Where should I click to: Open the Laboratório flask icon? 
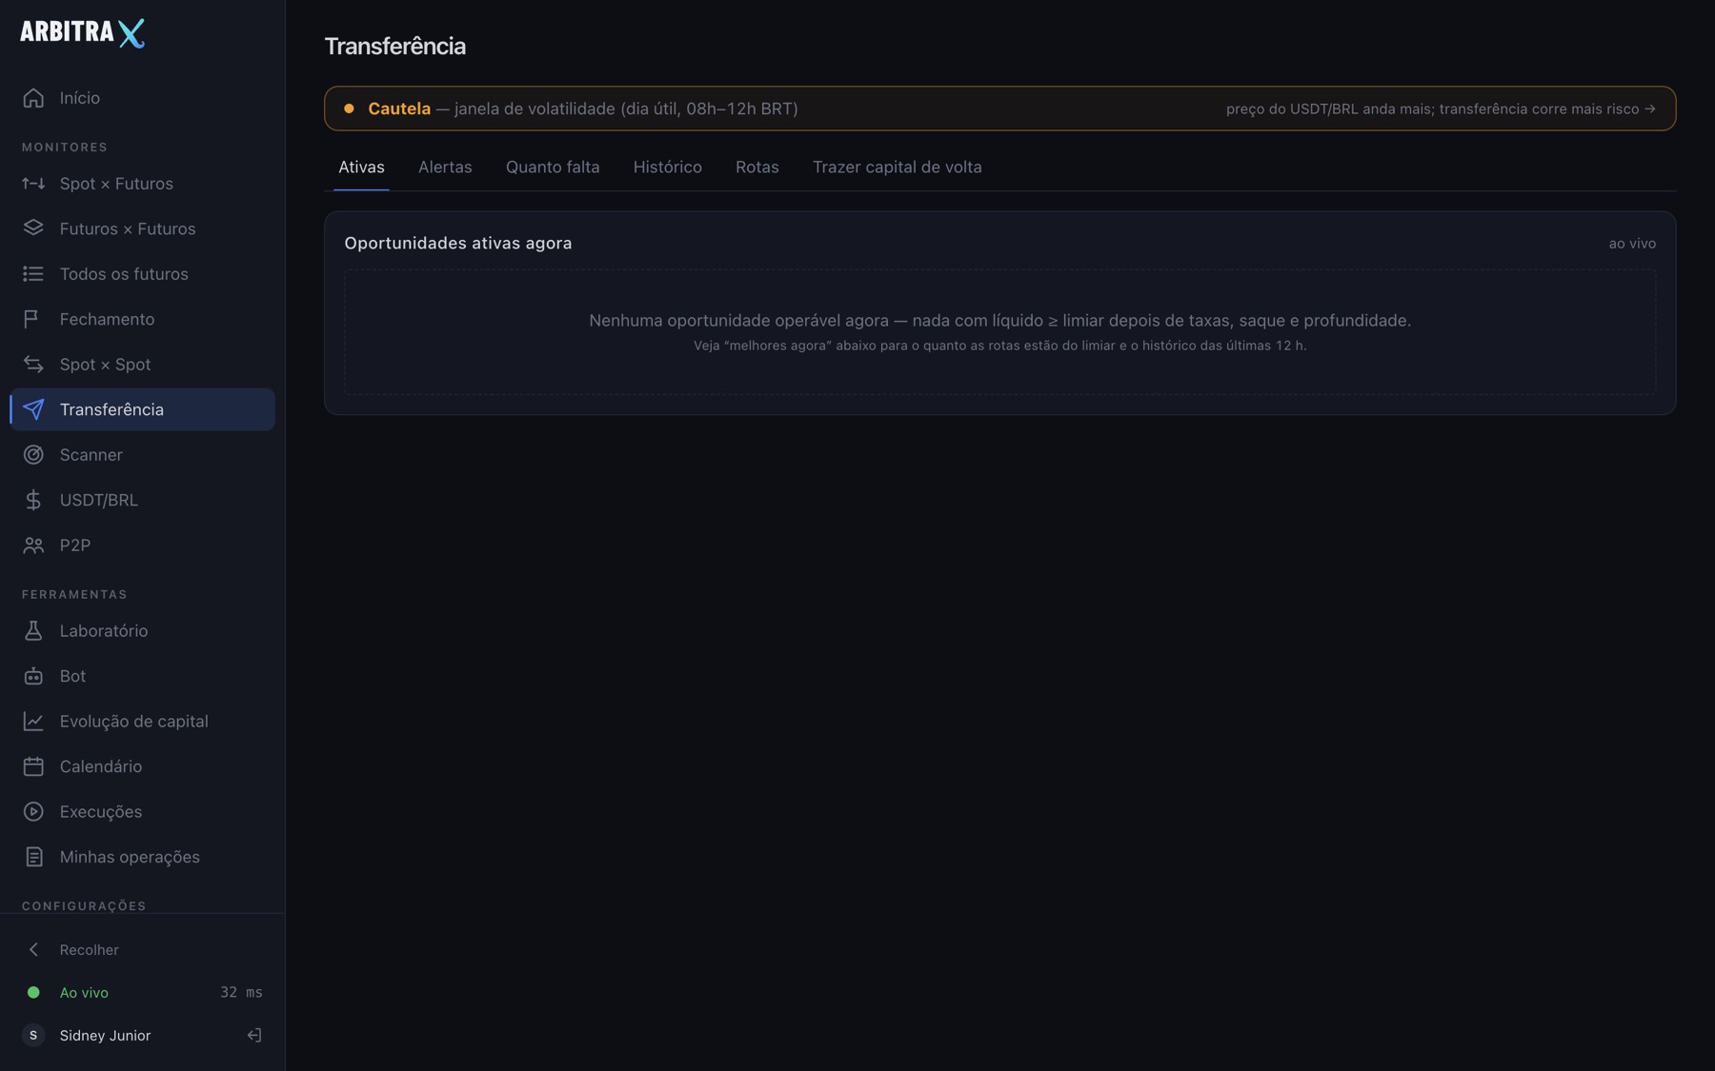(33, 631)
